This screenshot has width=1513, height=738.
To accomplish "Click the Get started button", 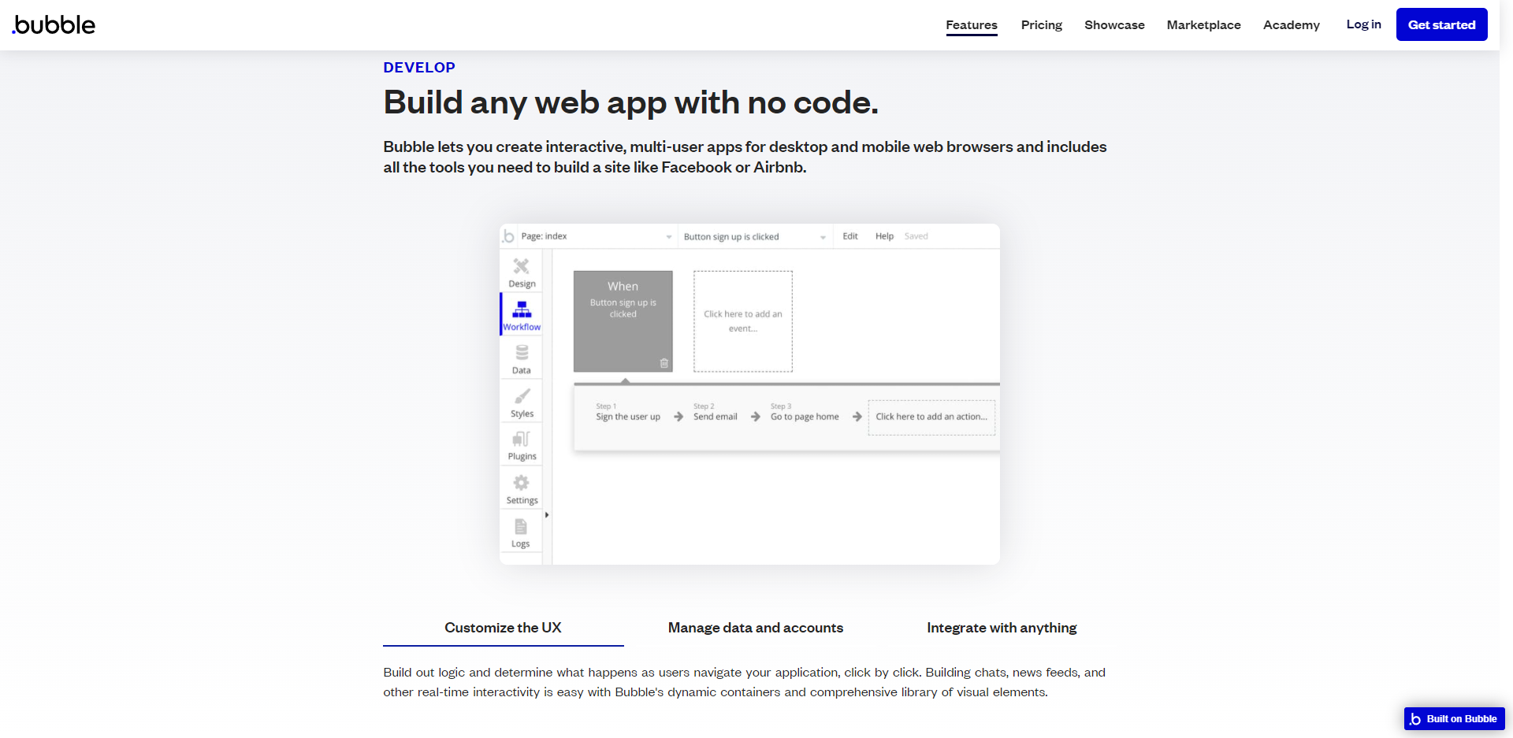I will [x=1441, y=24].
